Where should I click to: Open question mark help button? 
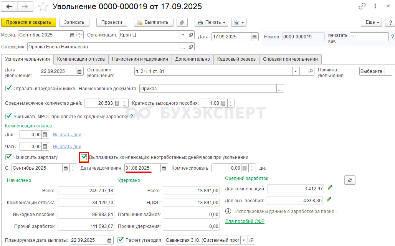390,22
